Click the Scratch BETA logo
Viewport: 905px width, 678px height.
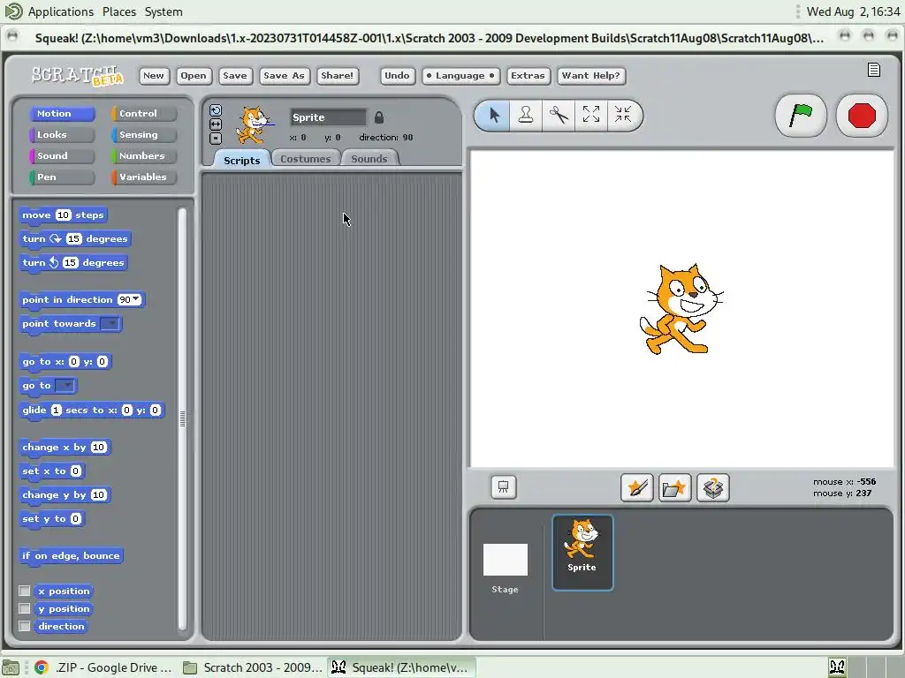coord(77,75)
